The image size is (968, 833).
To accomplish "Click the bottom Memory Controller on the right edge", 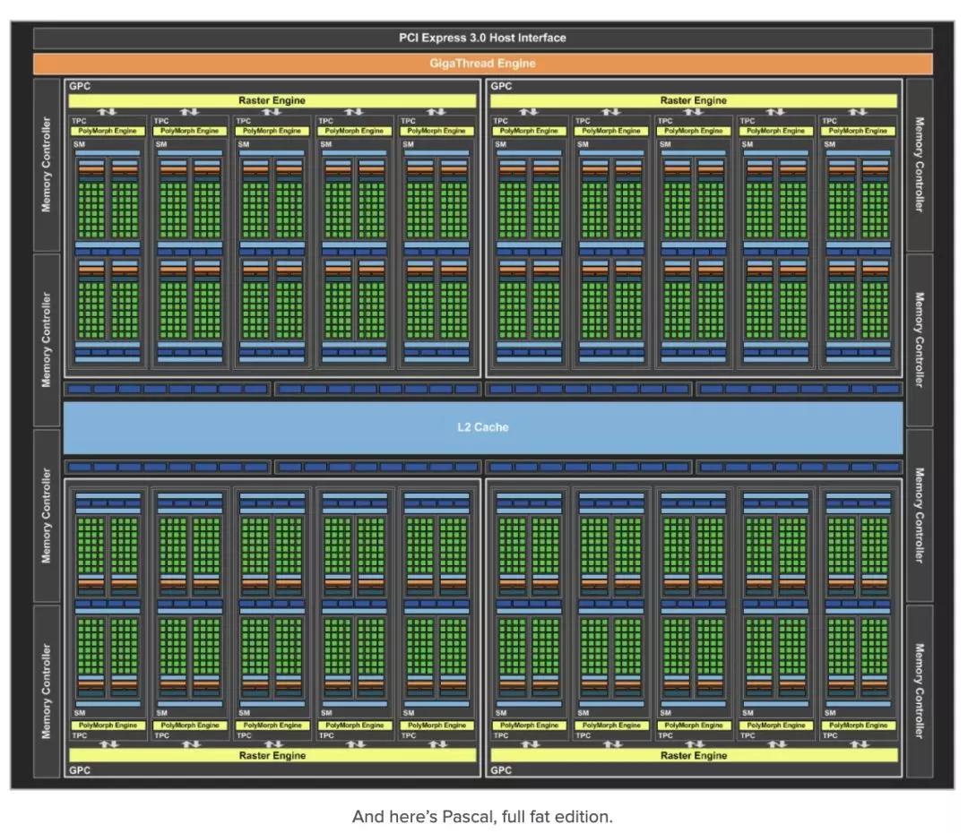I will click(x=920, y=691).
